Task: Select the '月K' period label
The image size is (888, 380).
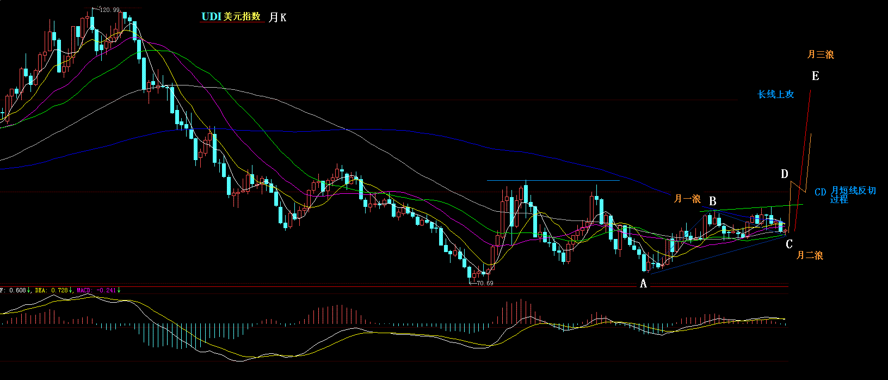Action: coord(277,17)
